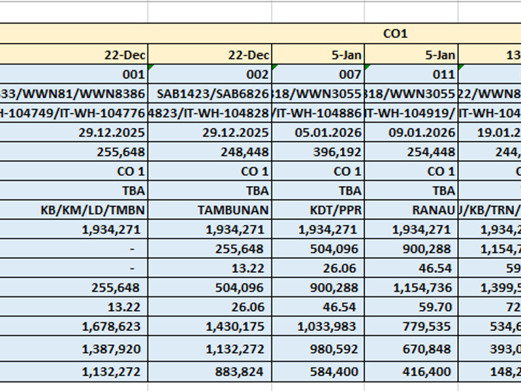Click the cell showing 980,592
The image size is (521, 391).
[x=318, y=349]
